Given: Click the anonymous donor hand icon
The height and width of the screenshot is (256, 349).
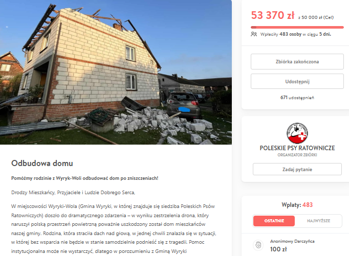Looking at the screenshot, I should (258, 245).
